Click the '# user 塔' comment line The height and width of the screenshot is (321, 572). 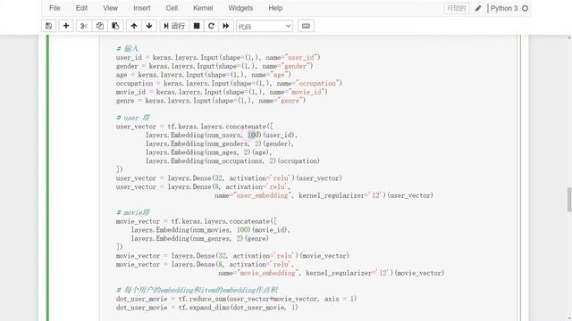(133, 118)
